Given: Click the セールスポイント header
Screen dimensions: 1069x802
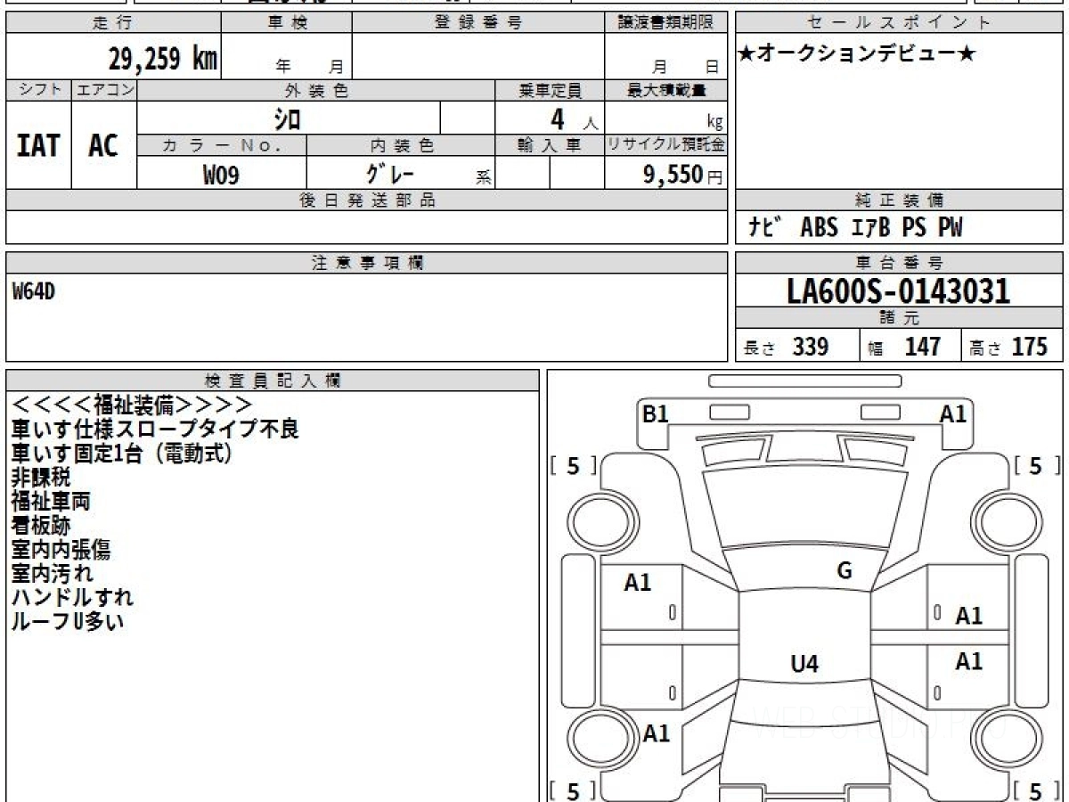Looking at the screenshot, I should pos(900,23).
